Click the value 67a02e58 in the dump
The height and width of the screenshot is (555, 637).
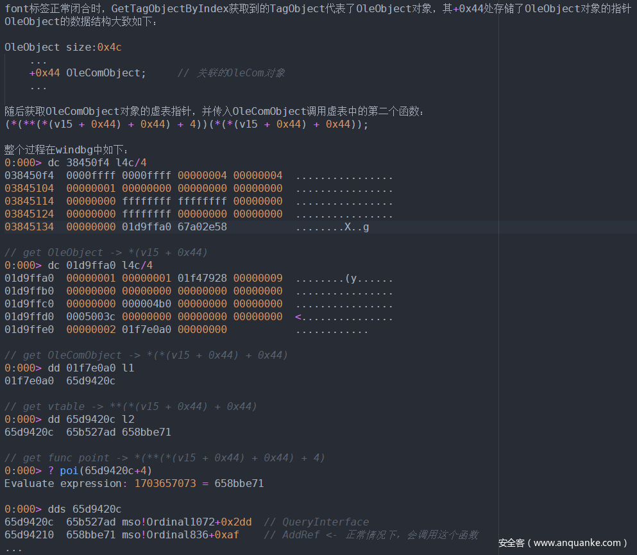point(202,227)
